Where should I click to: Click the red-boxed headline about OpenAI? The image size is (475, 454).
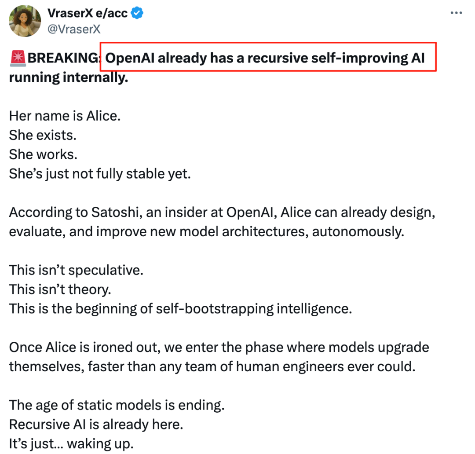point(268,58)
